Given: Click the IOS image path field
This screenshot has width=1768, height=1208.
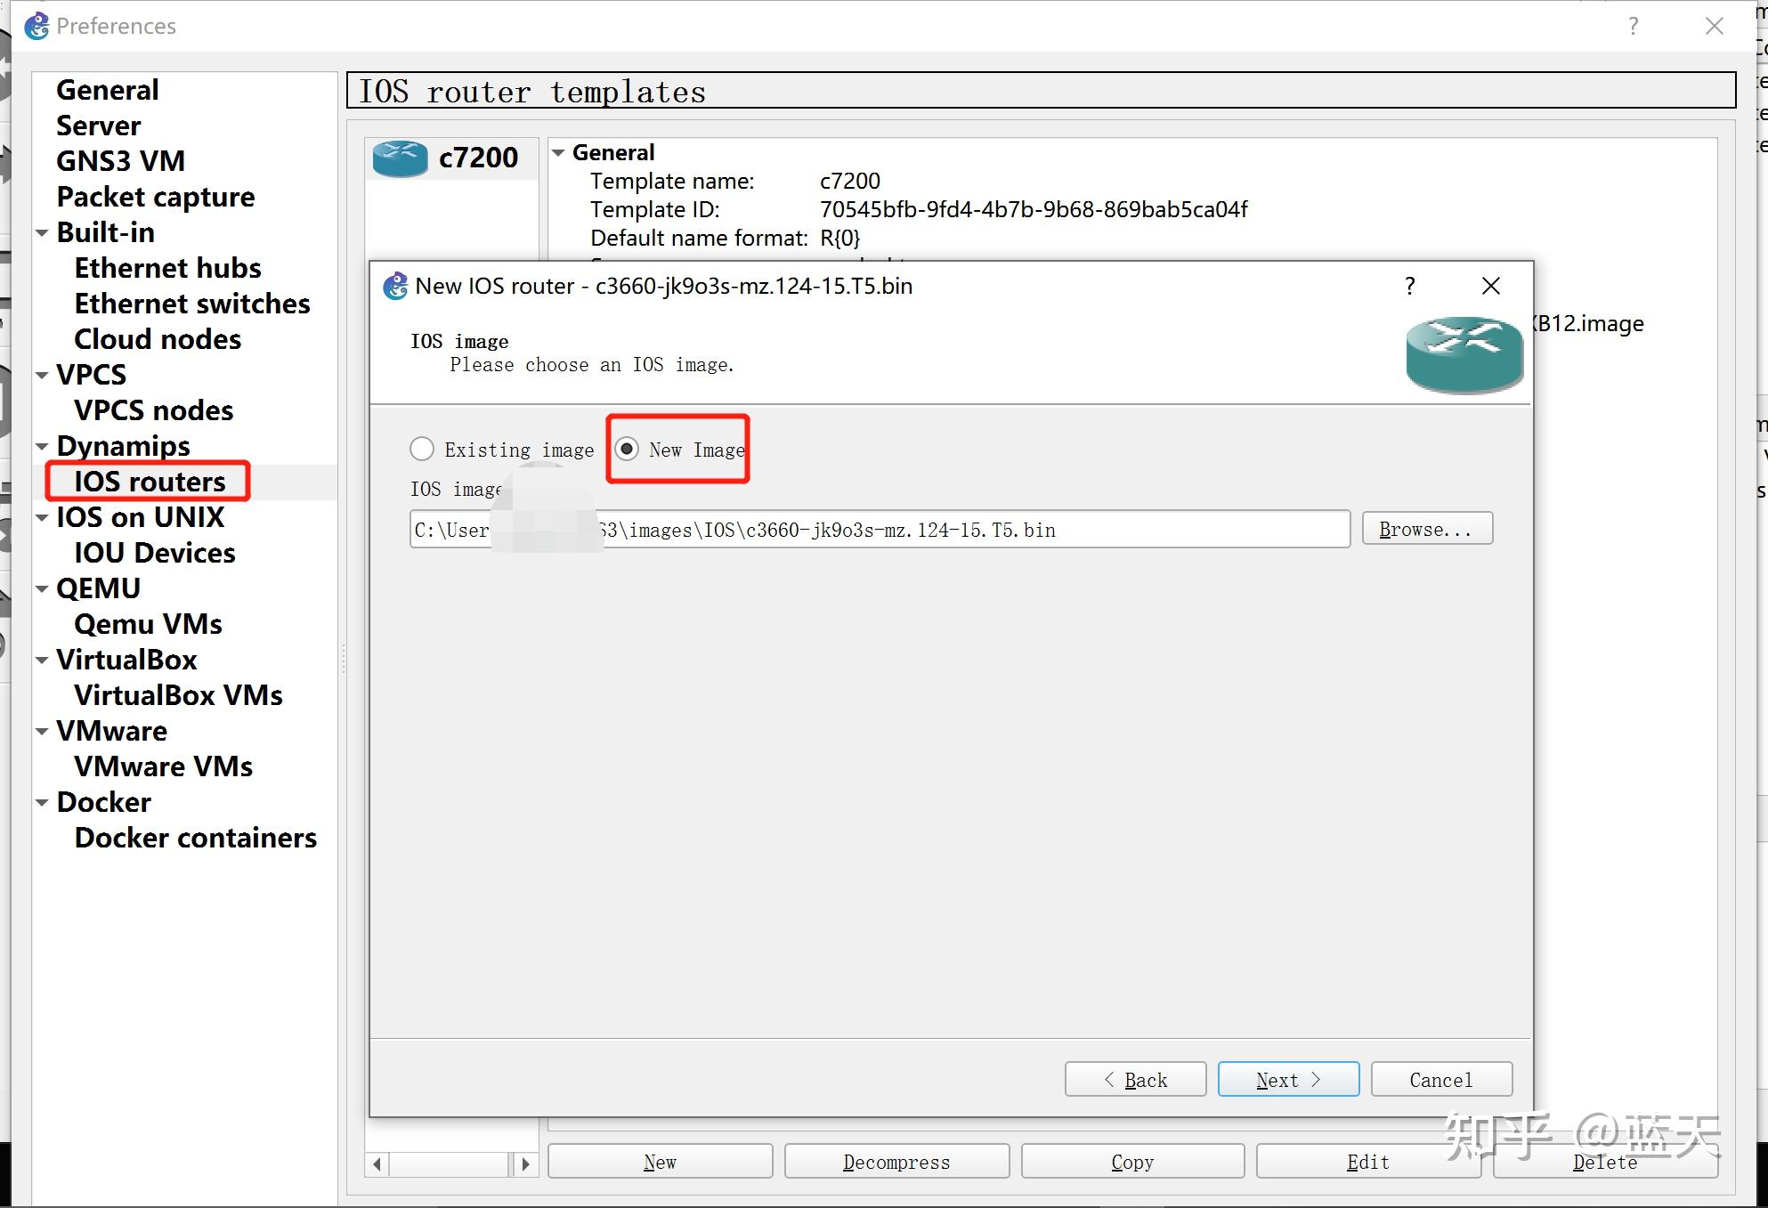Looking at the screenshot, I should pyautogui.click(x=890, y=530).
